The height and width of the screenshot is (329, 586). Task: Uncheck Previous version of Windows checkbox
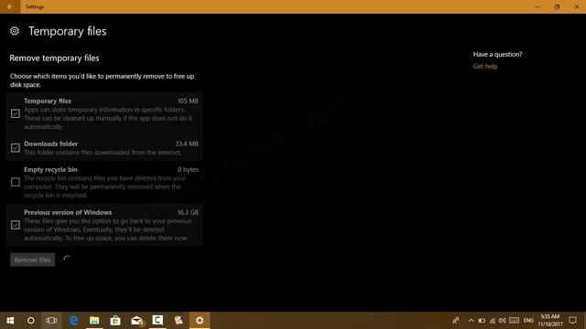pyautogui.click(x=16, y=225)
